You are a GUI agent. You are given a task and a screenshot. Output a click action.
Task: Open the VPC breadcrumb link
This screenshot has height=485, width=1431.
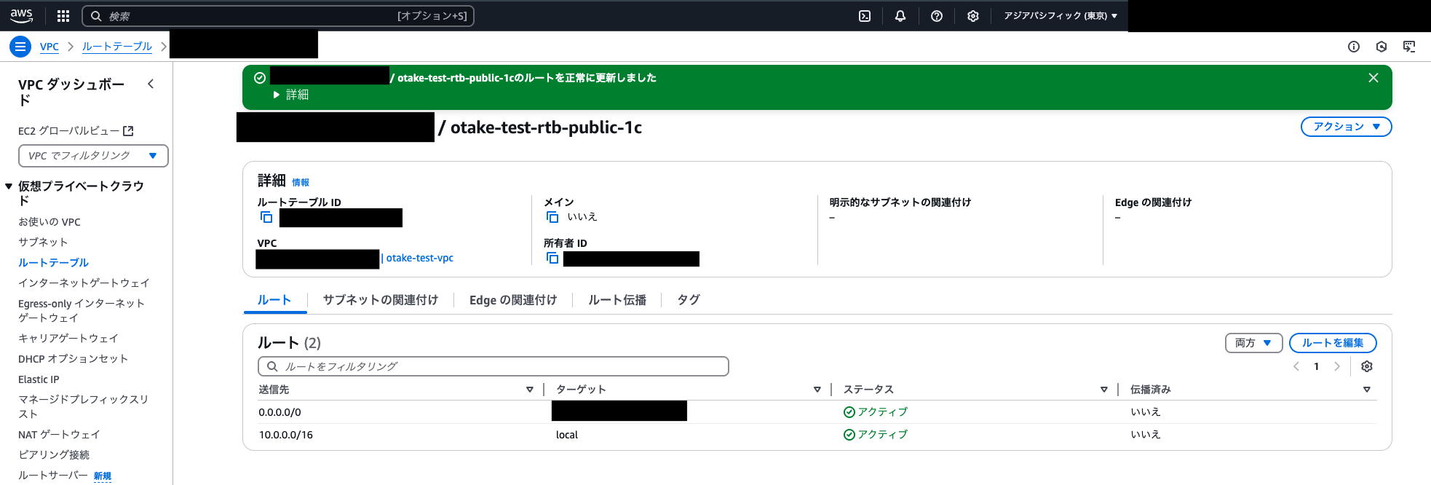[49, 47]
